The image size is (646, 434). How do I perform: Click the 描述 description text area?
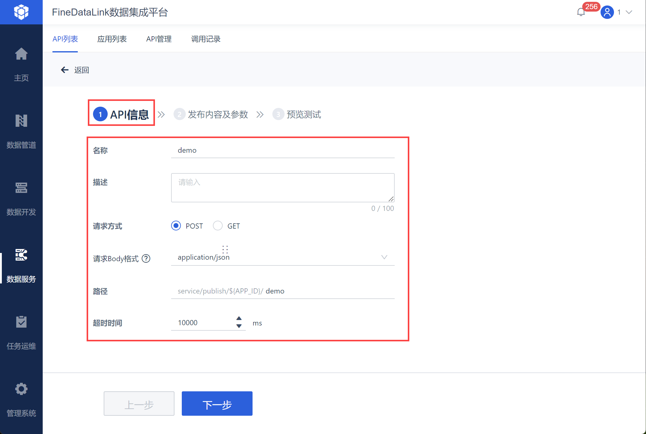tap(282, 188)
